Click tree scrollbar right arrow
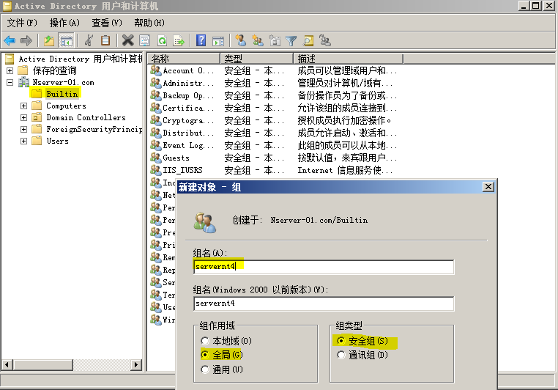 pyautogui.click(x=135, y=365)
